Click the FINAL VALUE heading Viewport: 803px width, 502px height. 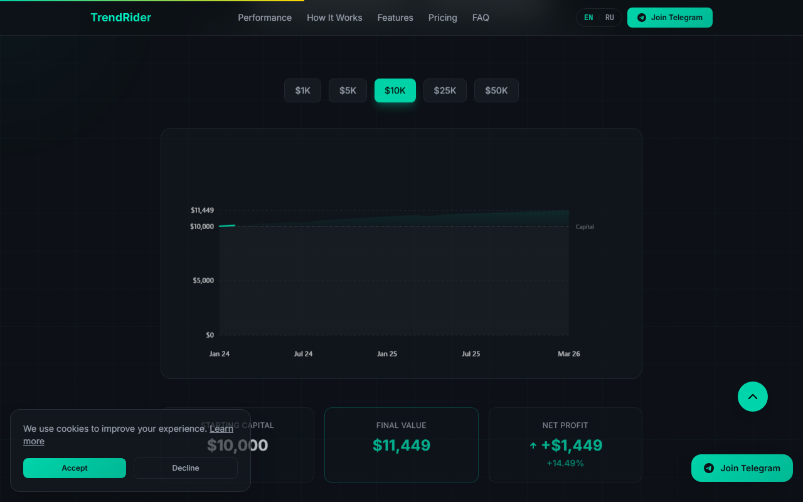[401, 425]
